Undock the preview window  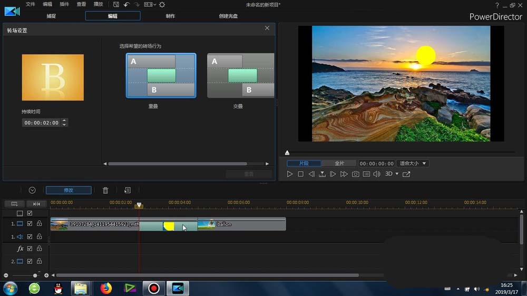pyautogui.click(x=406, y=174)
